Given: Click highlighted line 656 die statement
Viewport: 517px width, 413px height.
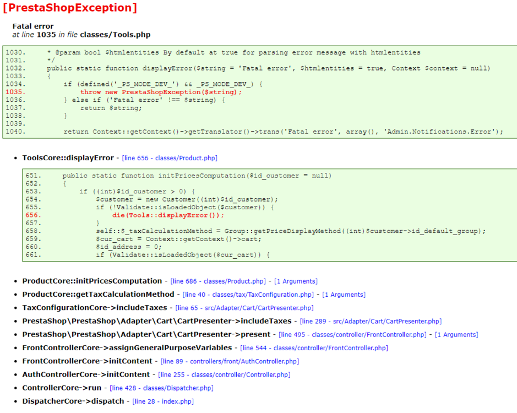Looking at the screenshot, I should click(168, 215).
